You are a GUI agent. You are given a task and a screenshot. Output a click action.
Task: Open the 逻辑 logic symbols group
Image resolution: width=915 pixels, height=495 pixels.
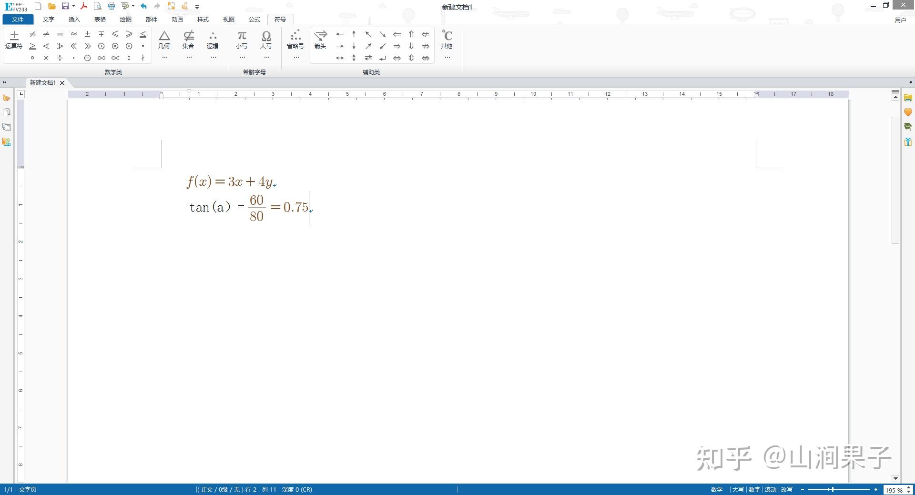pos(213,40)
